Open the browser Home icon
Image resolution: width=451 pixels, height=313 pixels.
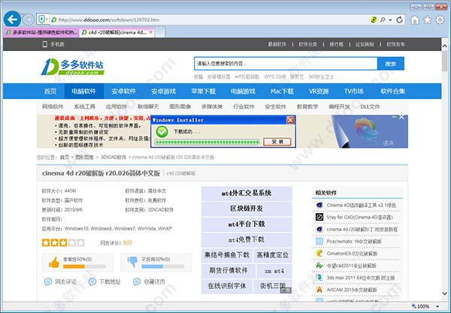415,20
